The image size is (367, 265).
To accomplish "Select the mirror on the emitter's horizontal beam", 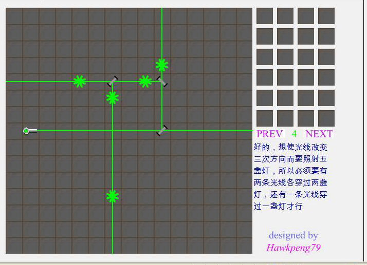I will (162, 131).
